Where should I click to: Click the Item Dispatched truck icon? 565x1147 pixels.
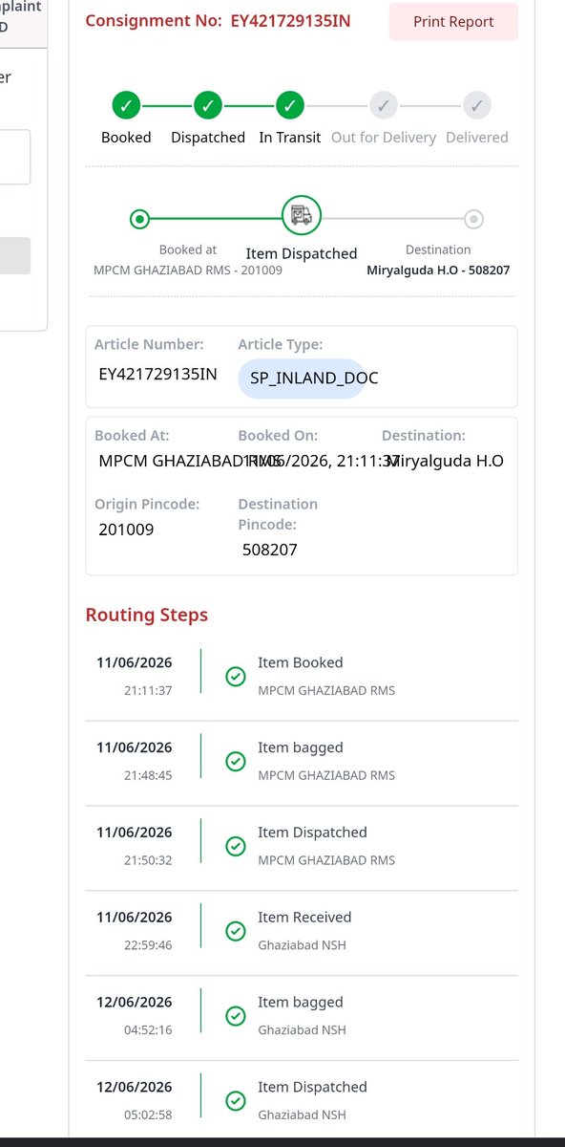tap(302, 216)
